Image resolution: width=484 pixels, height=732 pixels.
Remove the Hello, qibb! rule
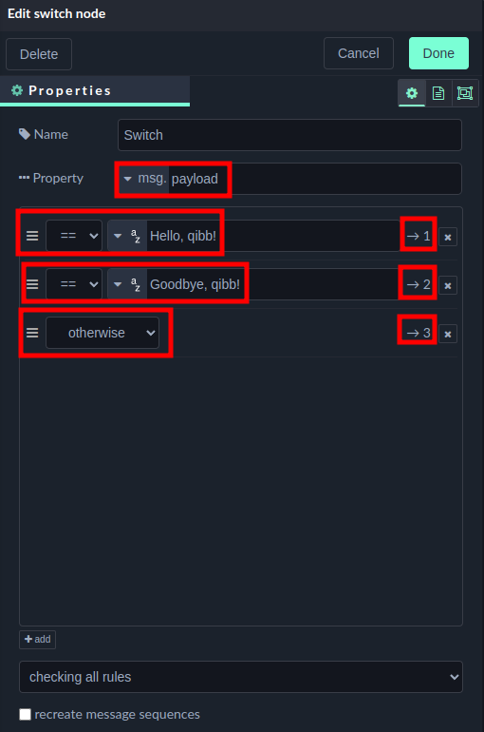tap(448, 237)
